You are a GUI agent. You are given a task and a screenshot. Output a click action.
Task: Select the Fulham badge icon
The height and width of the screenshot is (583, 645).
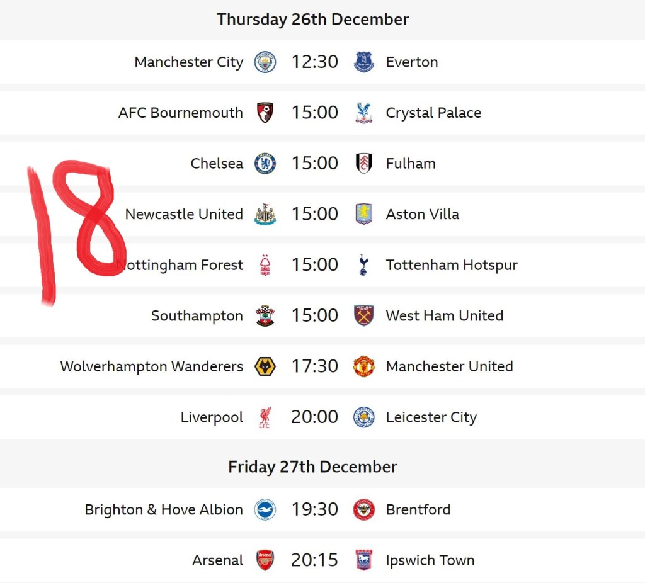coord(364,164)
